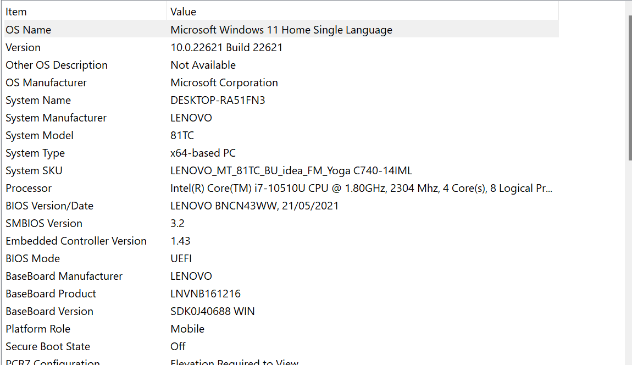Viewport: 632px width, 365px height.
Task: Select the OS Name row
Action: pyautogui.click(x=220, y=30)
